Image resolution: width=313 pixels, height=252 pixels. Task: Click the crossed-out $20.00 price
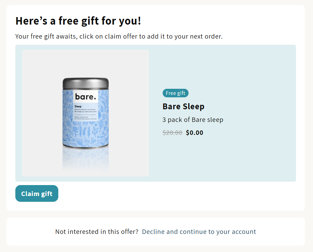click(172, 133)
